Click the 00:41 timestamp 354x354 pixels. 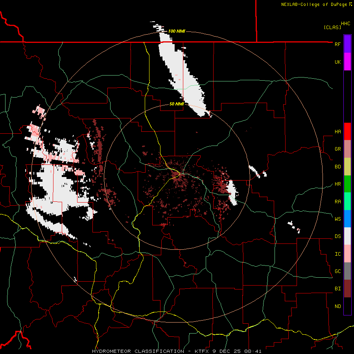pos(253,351)
